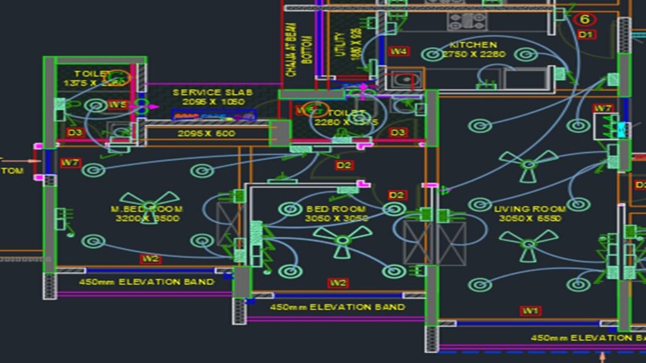The image size is (646, 363).
Task: Click the UTILITY room label
Action: pos(341,43)
